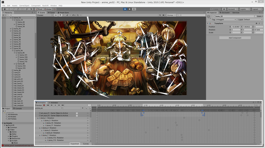Open the Layer Default dropdown
The image size is (265, 148).
click(253, 19)
